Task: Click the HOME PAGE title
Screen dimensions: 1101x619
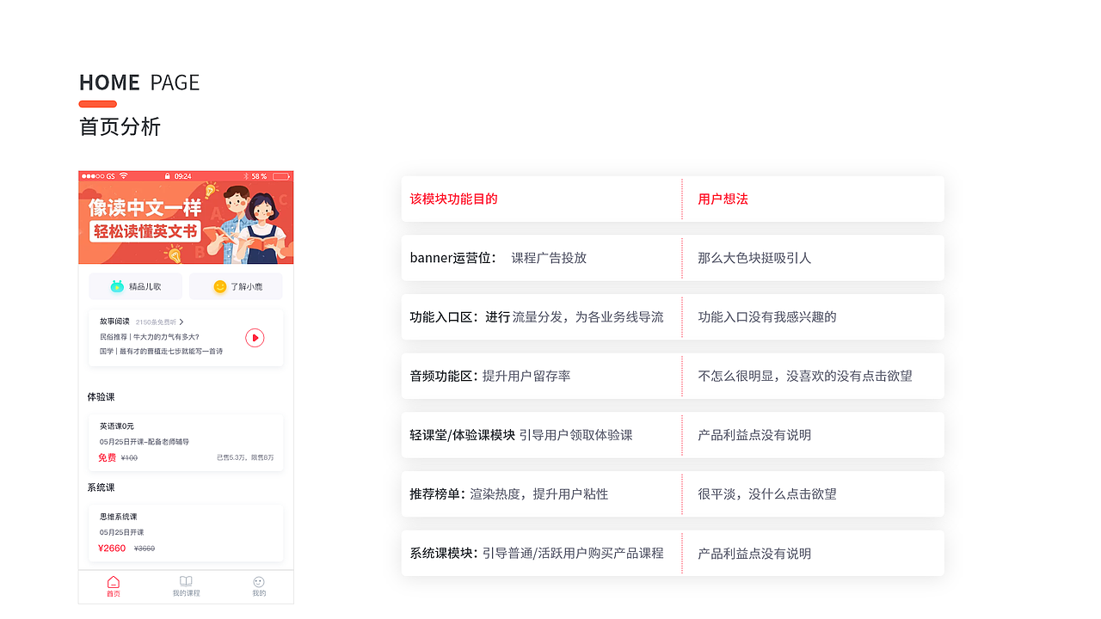Action: (139, 83)
